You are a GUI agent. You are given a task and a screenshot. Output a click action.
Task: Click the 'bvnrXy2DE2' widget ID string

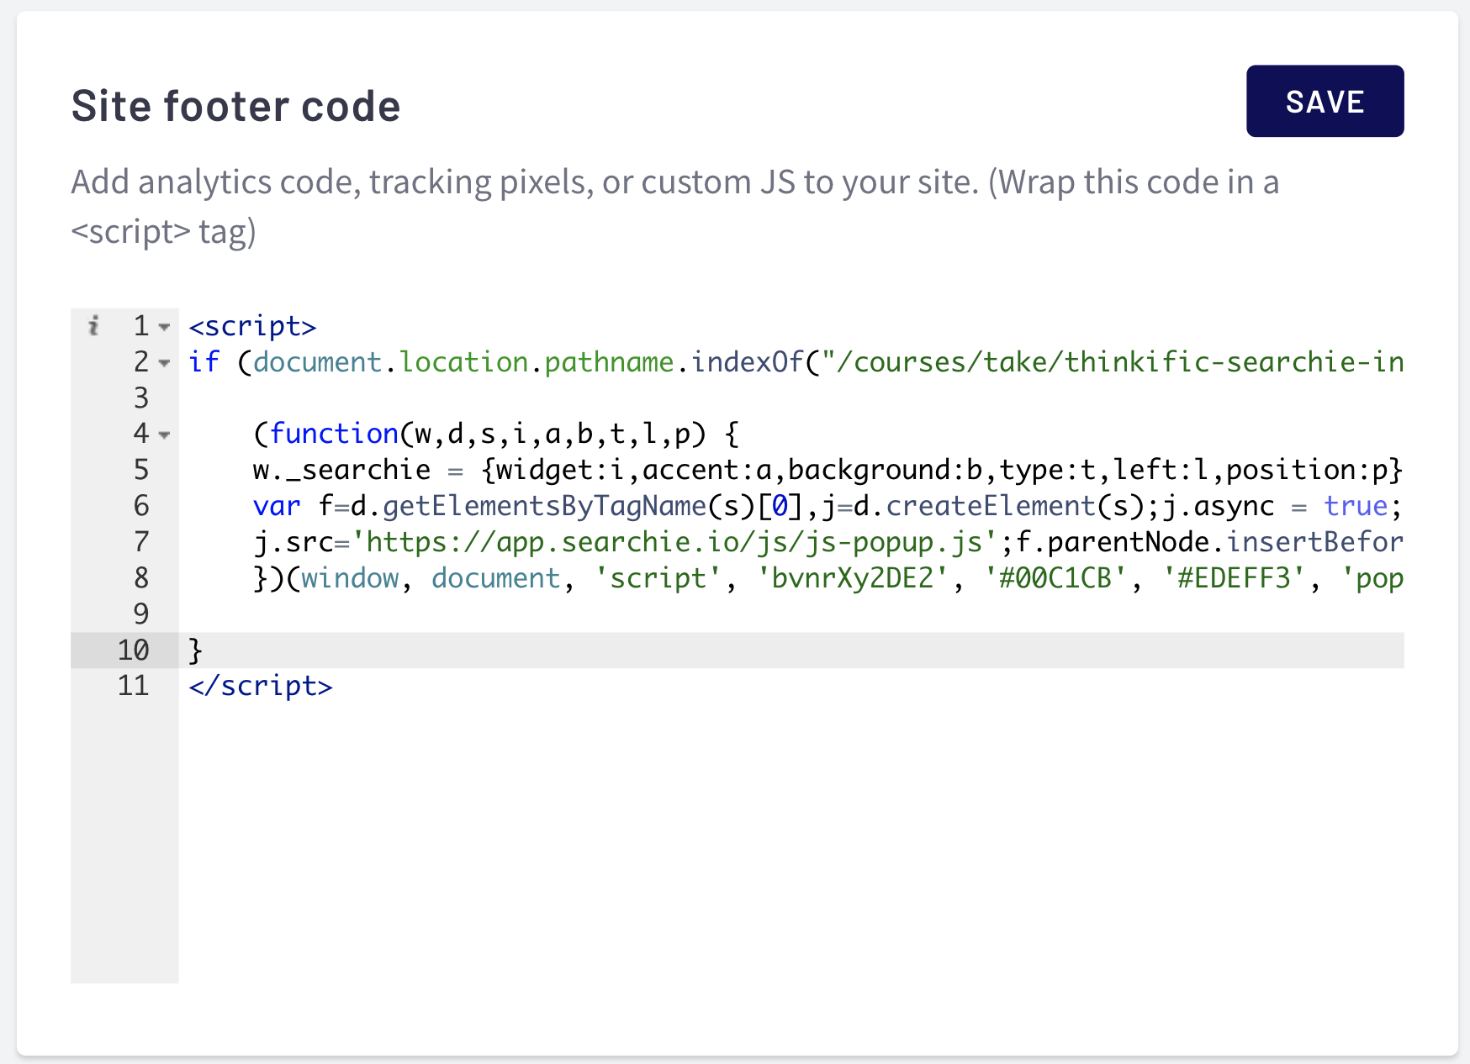click(x=853, y=578)
